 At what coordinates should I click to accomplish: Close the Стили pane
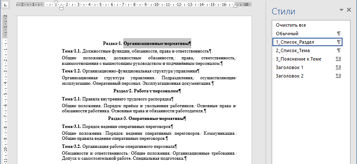click(348, 10)
